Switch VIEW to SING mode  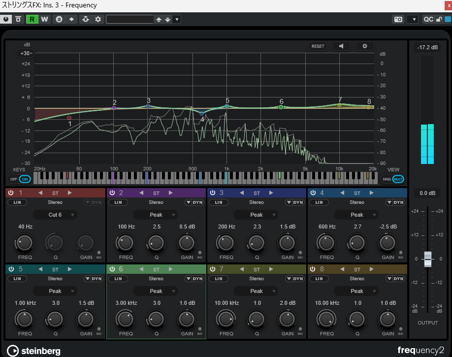(x=387, y=179)
